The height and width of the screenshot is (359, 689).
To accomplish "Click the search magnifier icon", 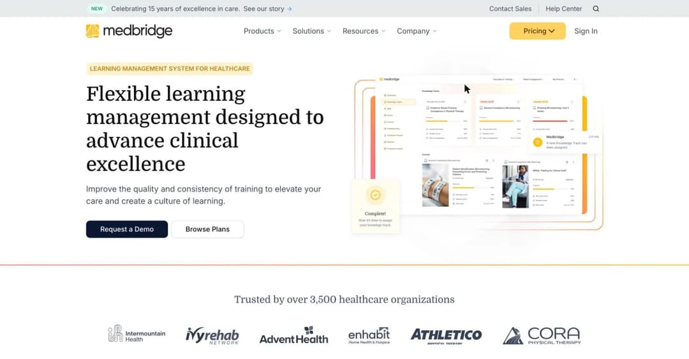I will 596,9.
